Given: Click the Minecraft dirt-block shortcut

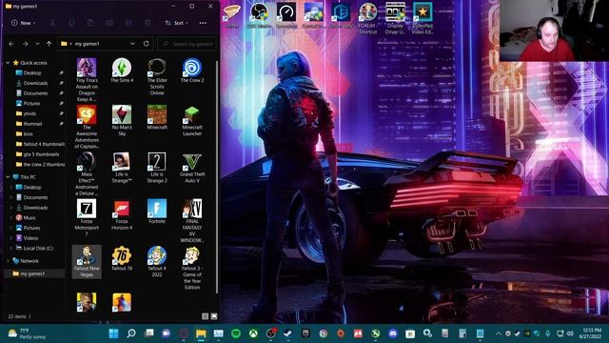Looking at the screenshot, I should [157, 117].
